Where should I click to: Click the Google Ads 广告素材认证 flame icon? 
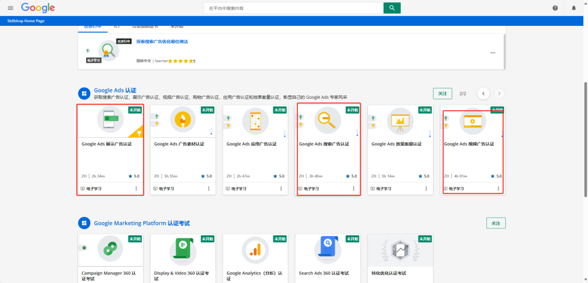click(183, 119)
